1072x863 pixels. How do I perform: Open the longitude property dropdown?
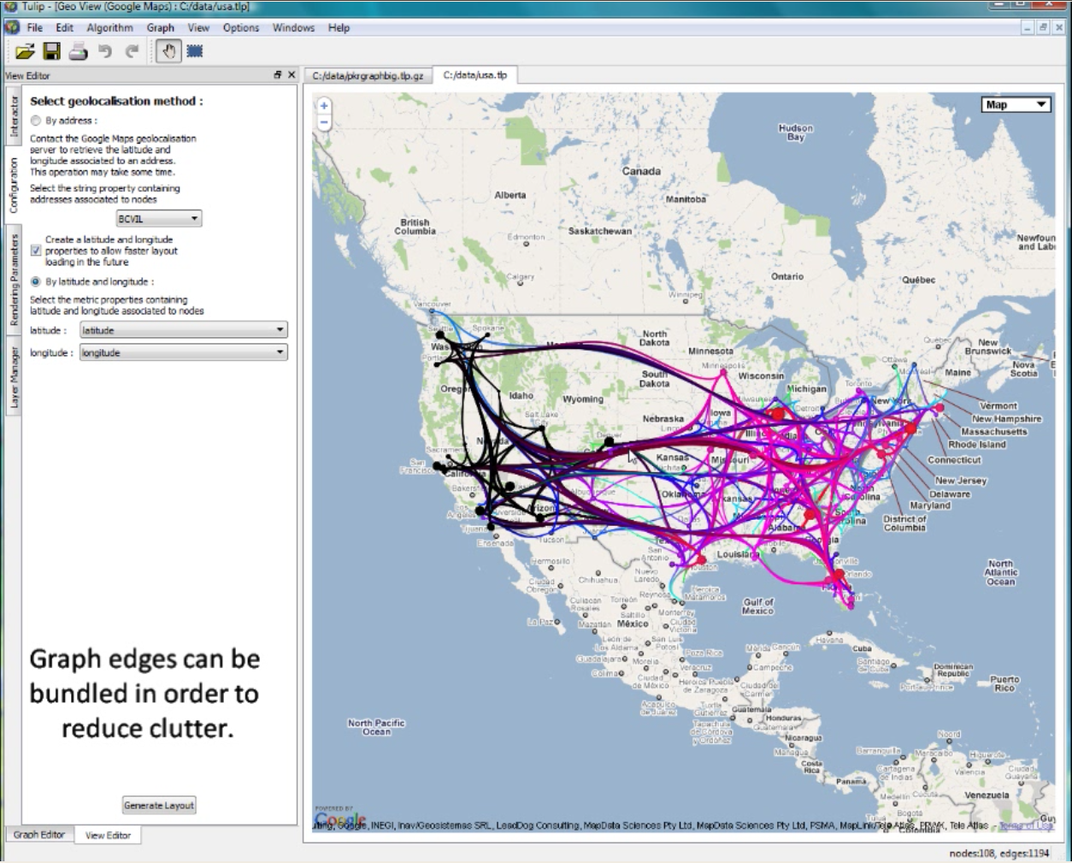click(183, 352)
